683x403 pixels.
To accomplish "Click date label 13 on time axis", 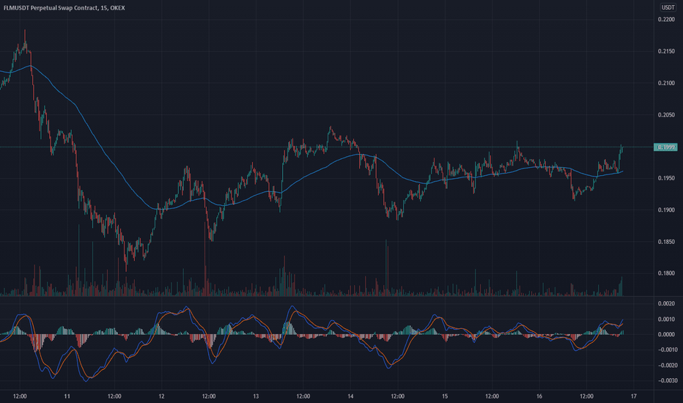I will tap(256, 396).
